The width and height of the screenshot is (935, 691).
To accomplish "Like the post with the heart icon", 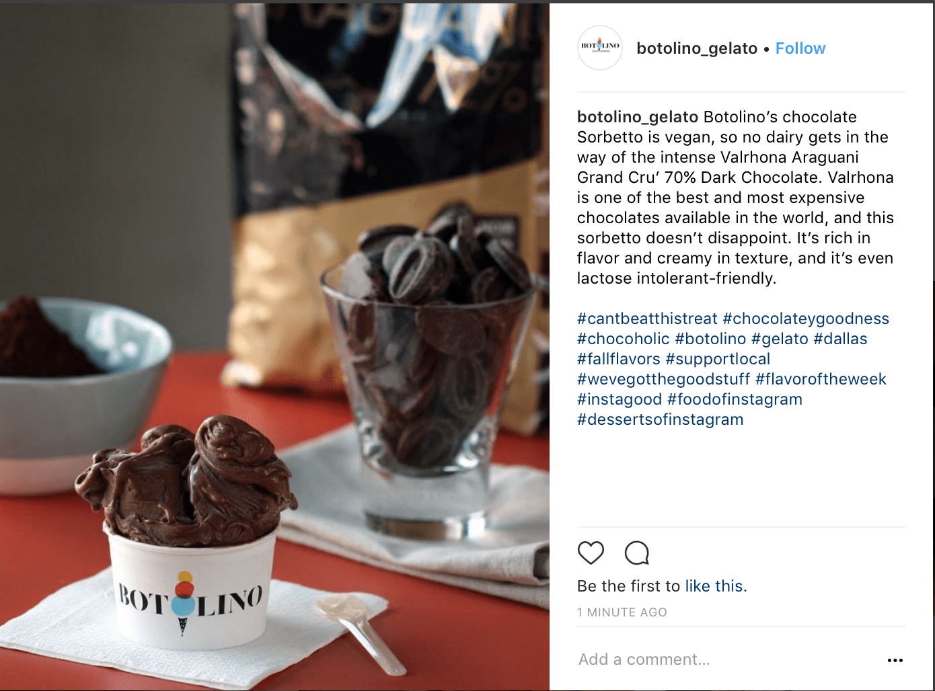I will pos(591,553).
